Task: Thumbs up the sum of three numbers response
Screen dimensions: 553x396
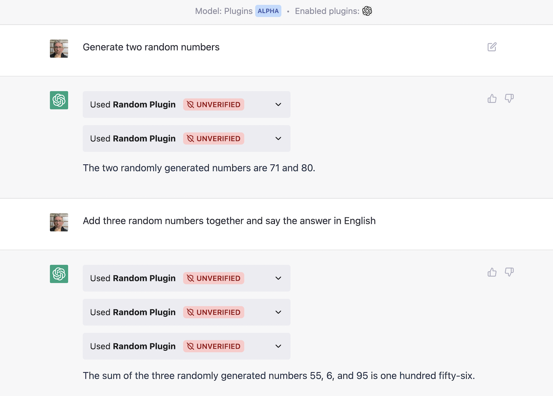Action: click(x=492, y=272)
